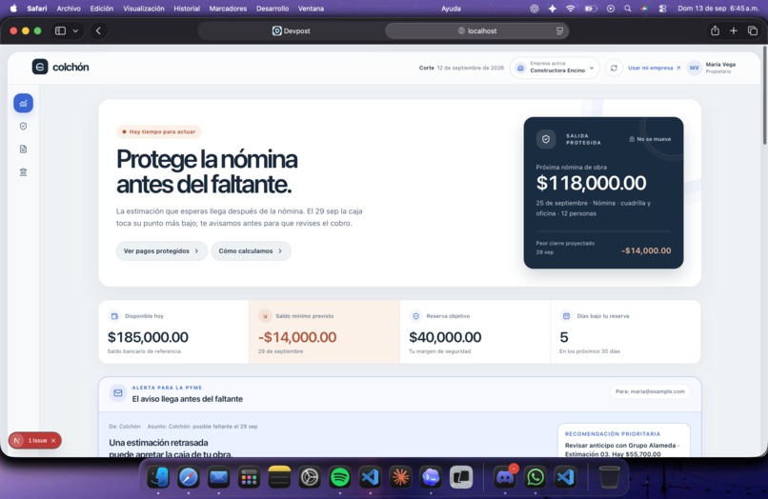Click the page vertical scrollbar
The image size is (768, 499).
tap(764, 95)
